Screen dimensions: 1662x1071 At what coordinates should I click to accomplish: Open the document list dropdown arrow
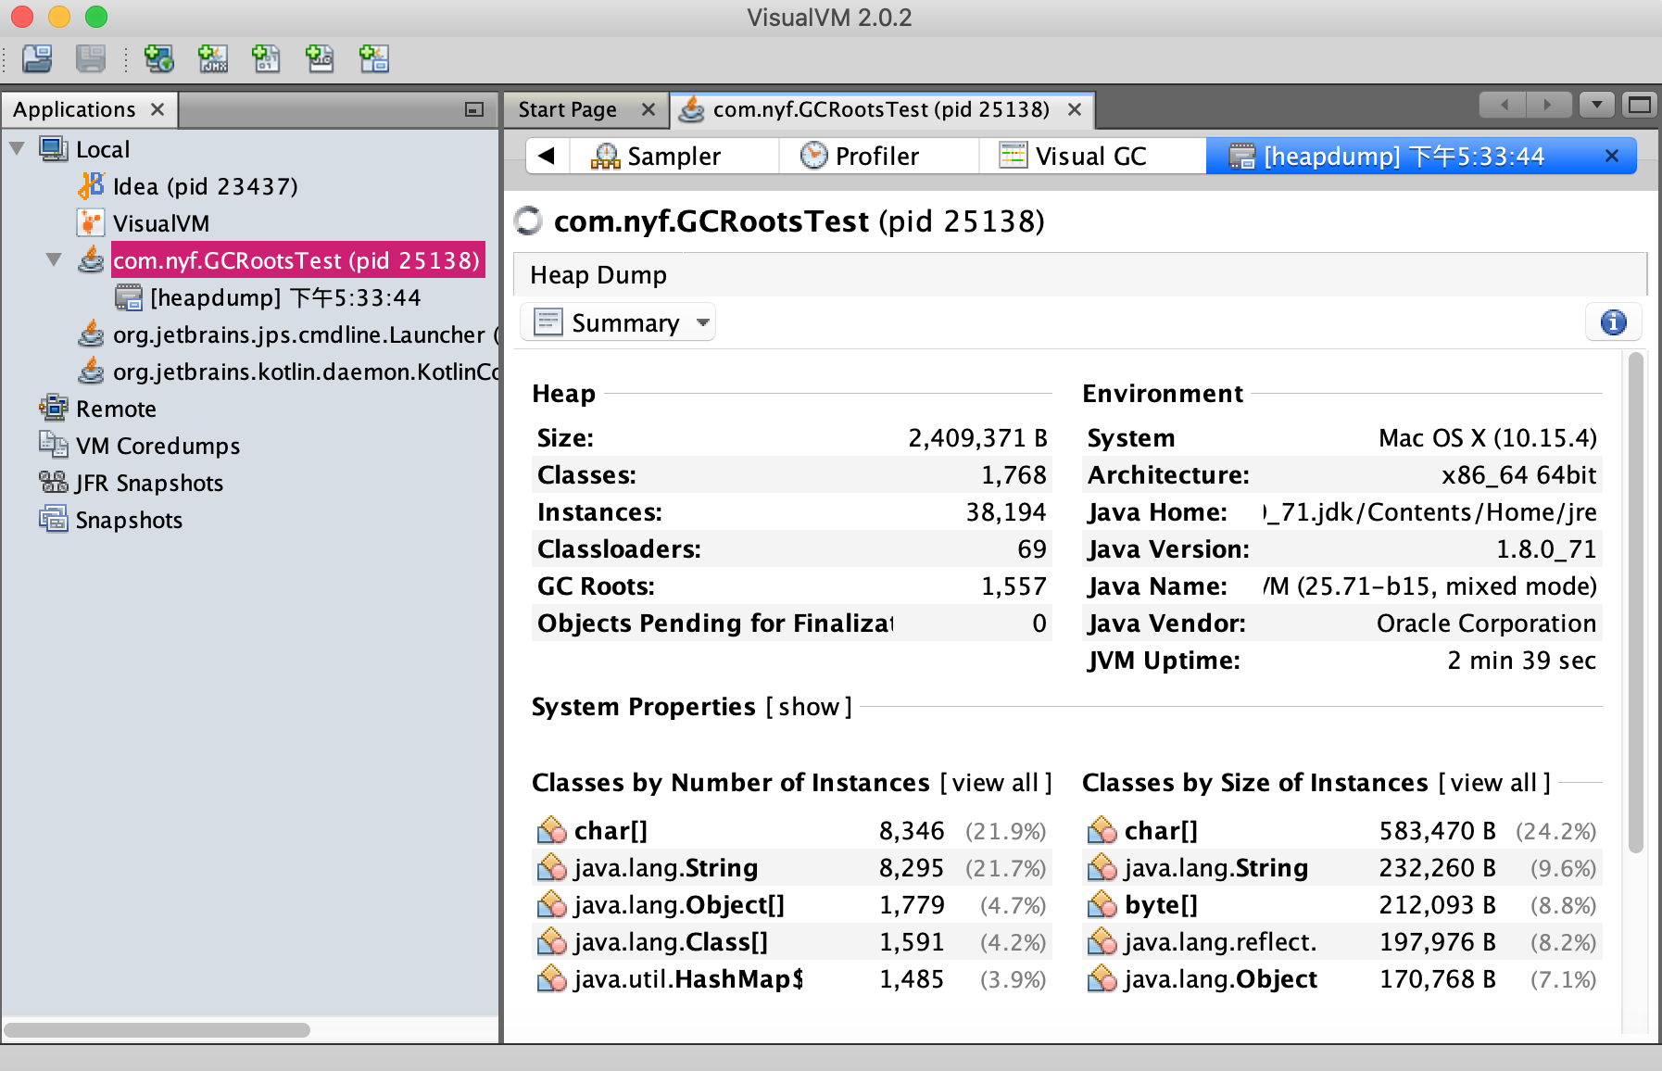1596,105
